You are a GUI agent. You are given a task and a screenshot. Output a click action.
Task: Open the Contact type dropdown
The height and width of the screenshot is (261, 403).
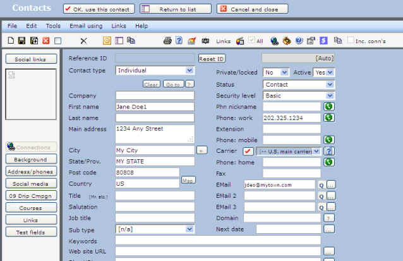pos(155,70)
